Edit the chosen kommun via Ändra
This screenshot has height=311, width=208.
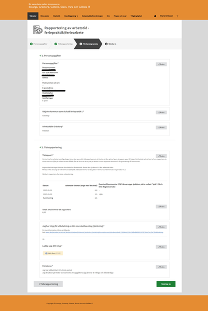coord(161,113)
